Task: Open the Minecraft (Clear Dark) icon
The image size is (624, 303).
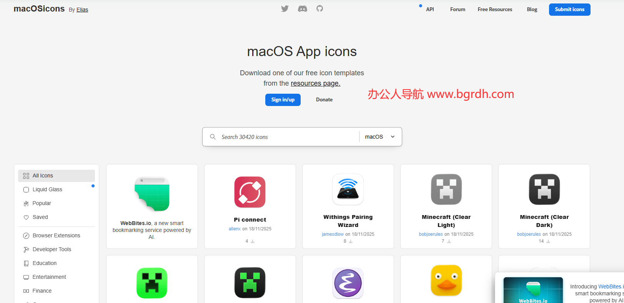Action: [x=544, y=189]
